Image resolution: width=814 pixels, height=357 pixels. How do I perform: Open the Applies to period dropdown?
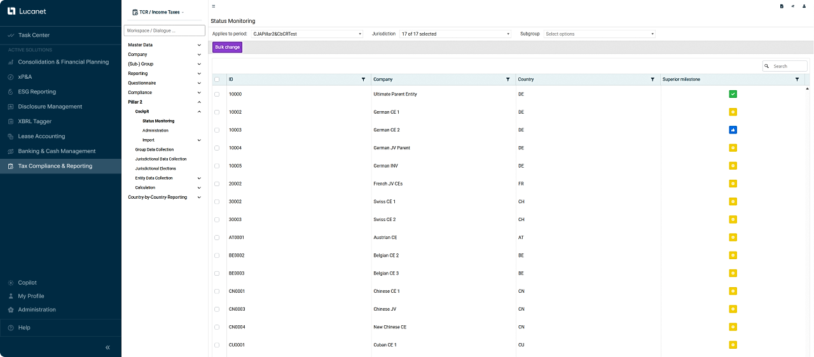[x=307, y=34]
